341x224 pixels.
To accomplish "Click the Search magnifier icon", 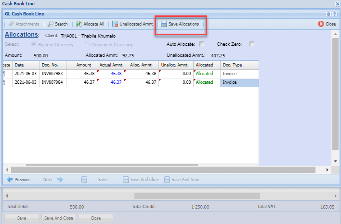I will tap(51, 24).
